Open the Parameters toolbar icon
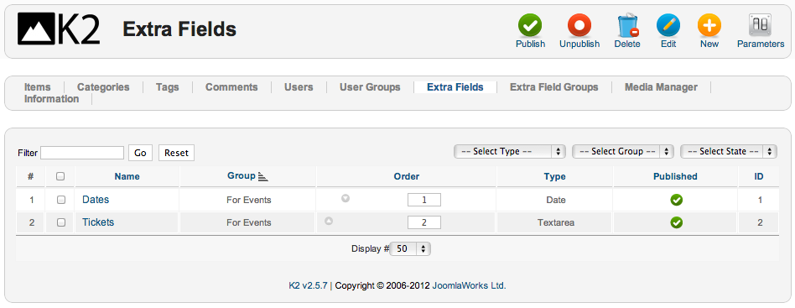Screen dimensions: 795x308 [760, 25]
